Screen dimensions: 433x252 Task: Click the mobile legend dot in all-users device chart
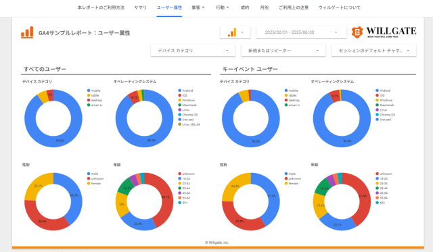(89, 91)
